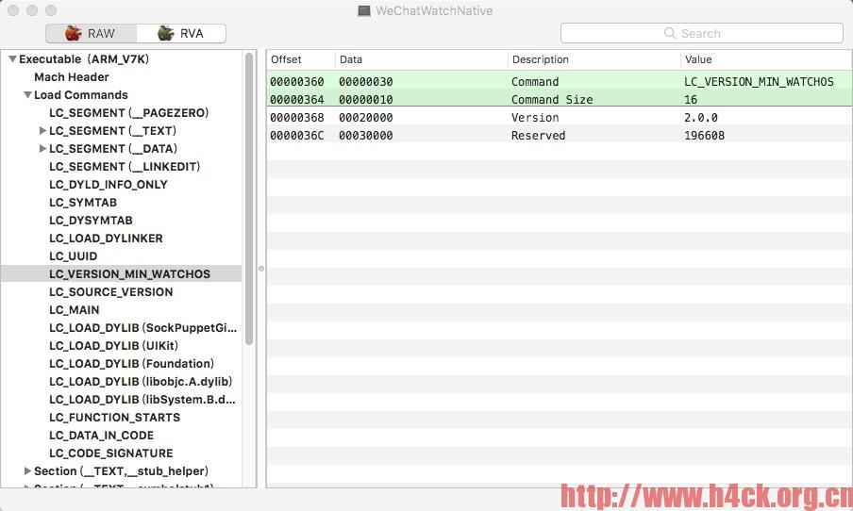Click the window close button

pos(13,10)
